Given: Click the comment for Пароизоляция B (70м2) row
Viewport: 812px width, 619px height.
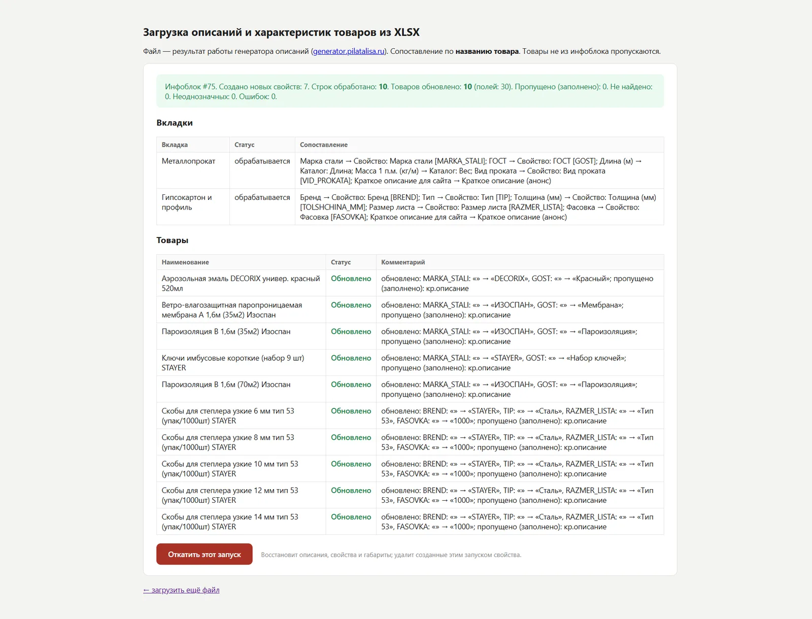Looking at the screenshot, I should click(509, 389).
